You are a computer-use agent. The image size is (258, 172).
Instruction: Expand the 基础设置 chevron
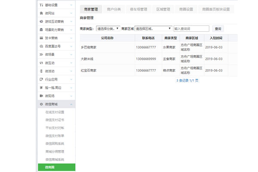click(71, 5)
